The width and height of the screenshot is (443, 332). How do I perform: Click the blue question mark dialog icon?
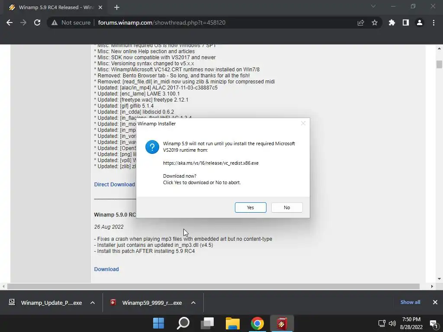(152, 147)
